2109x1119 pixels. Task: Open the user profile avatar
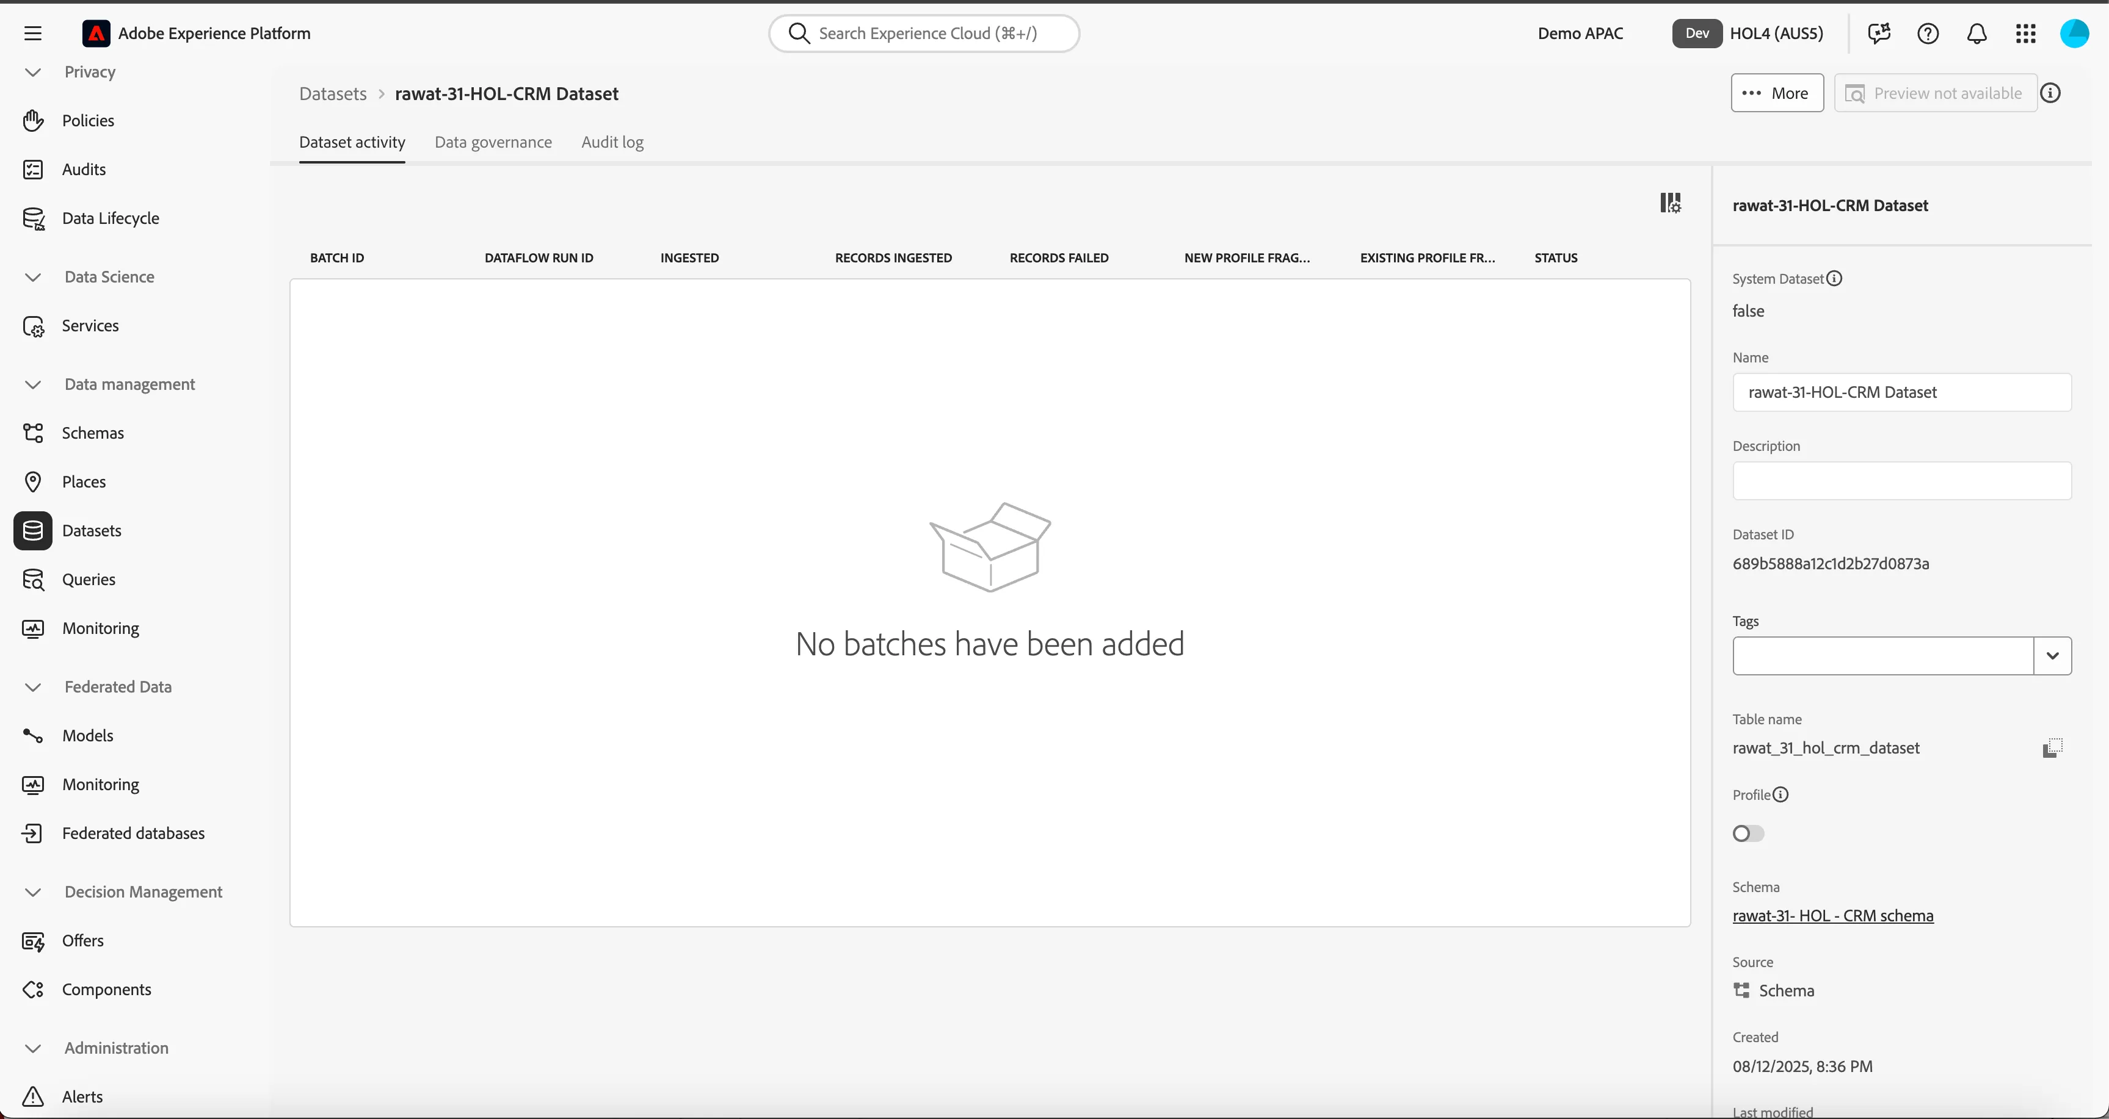(x=2075, y=34)
